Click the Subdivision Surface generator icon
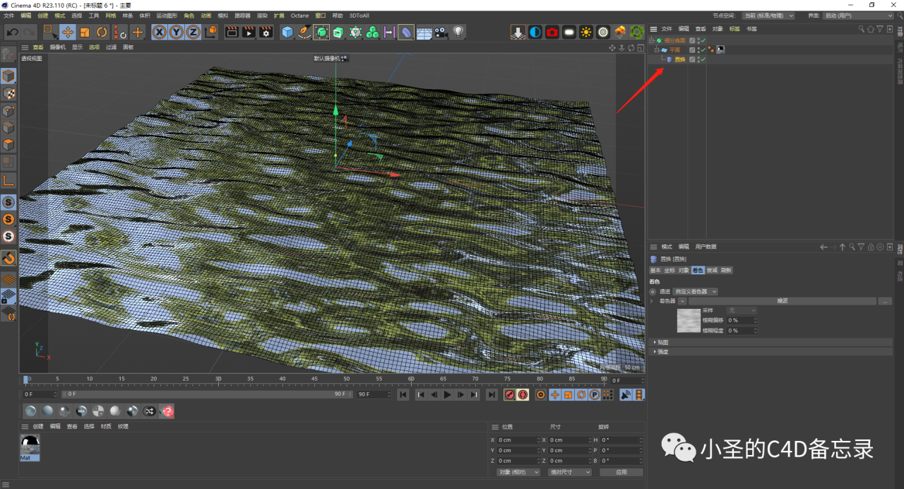Viewport: 904px width, 489px height. click(321, 32)
